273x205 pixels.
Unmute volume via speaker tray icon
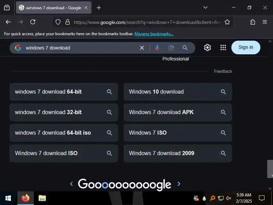(x=229, y=198)
